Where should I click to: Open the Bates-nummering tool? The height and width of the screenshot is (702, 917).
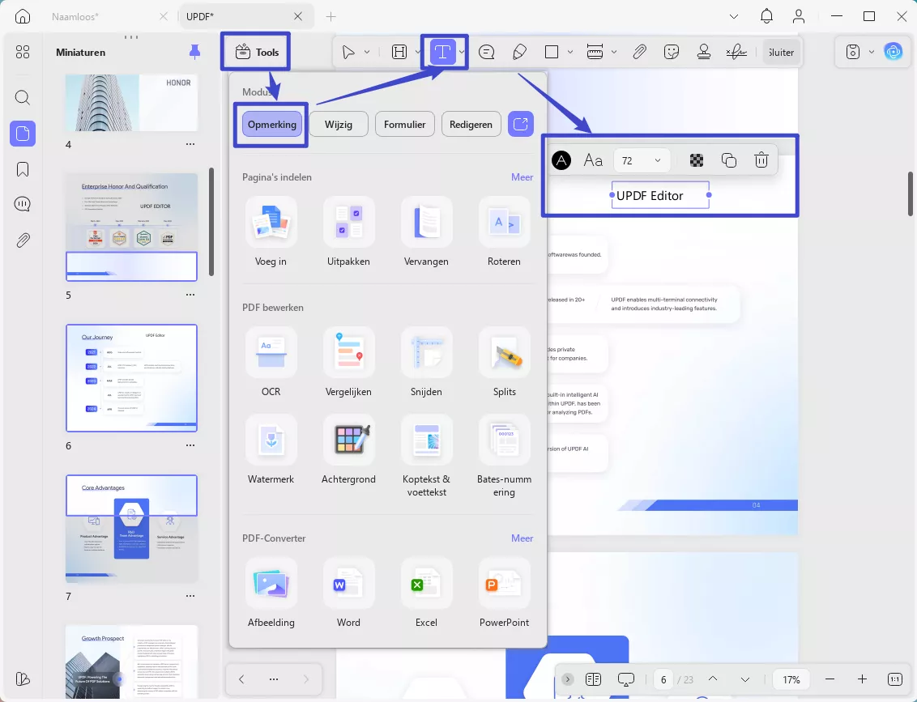[504, 440]
